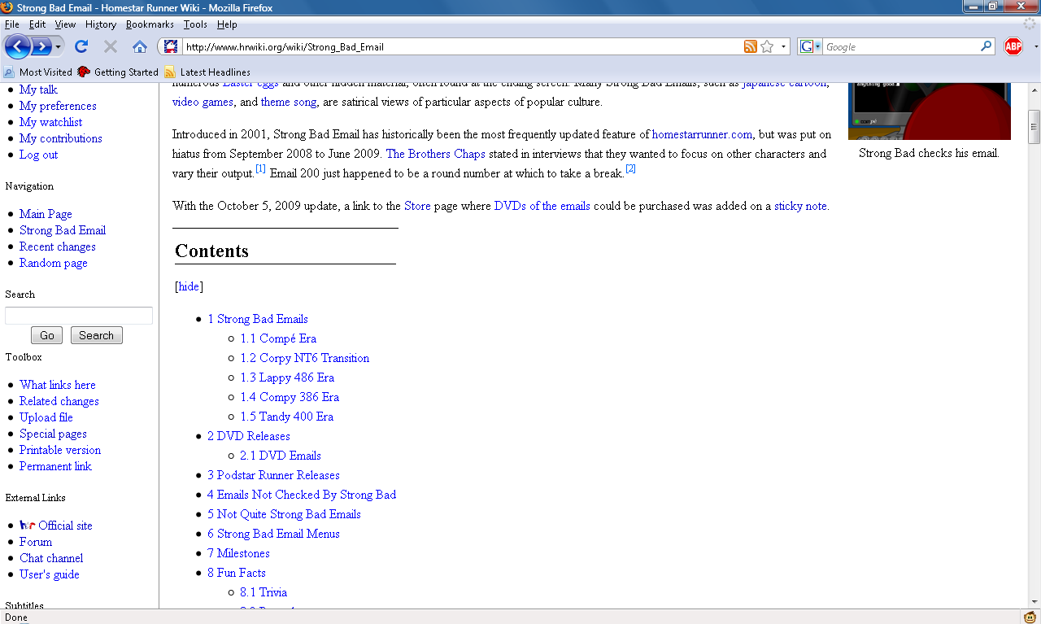The width and height of the screenshot is (1041, 624).
Task: Reload the current page
Action: (x=81, y=46)
